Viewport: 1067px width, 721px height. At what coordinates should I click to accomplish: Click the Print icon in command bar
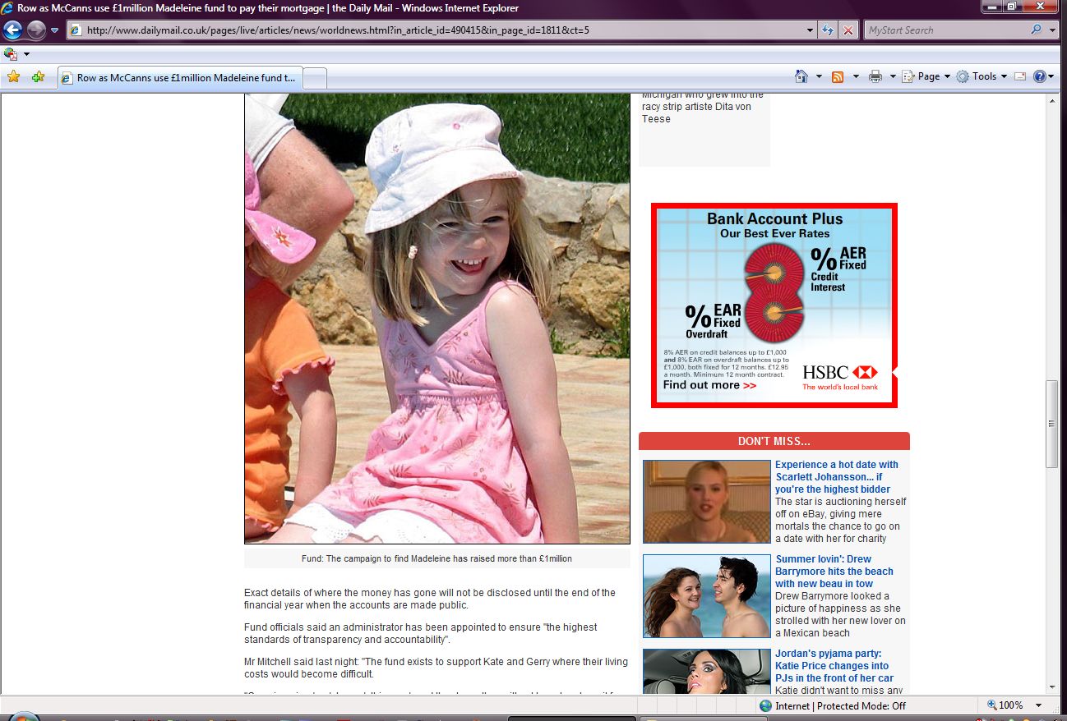point(875,76)
